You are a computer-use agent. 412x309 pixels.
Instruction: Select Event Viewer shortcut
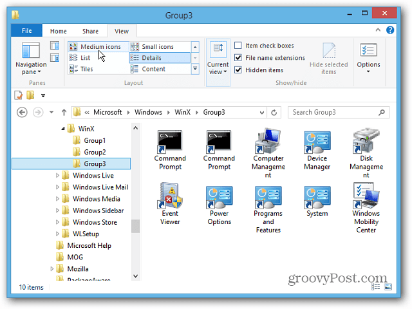[x=170, y=204]
